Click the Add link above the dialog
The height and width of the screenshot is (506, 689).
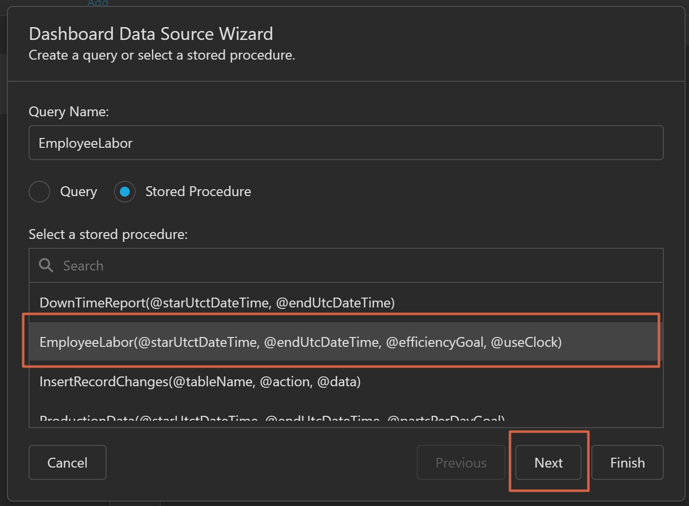(98, 3)
